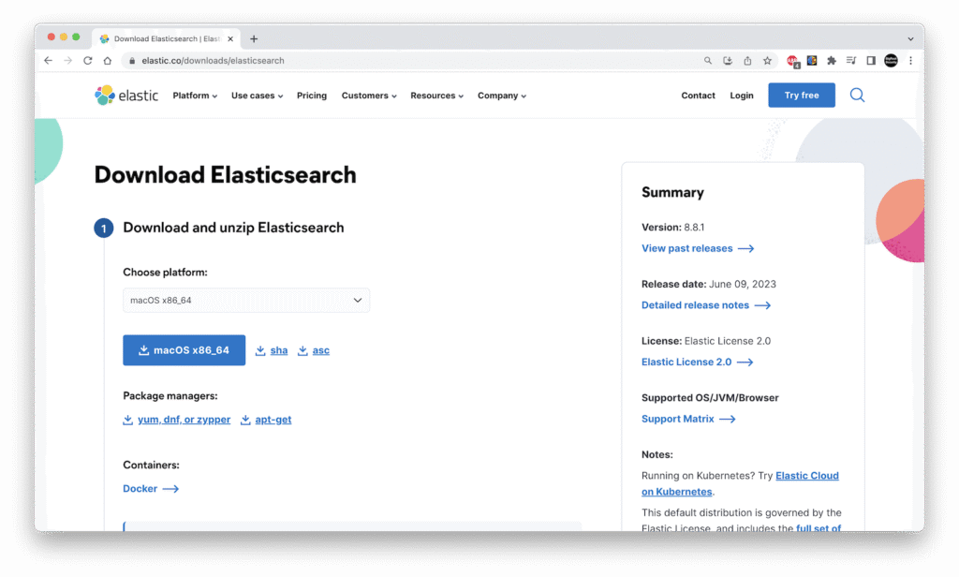Open the Pricing page
Image resolution: width=959 pixels, height=577 pixels.
click(x=311, y=96)
